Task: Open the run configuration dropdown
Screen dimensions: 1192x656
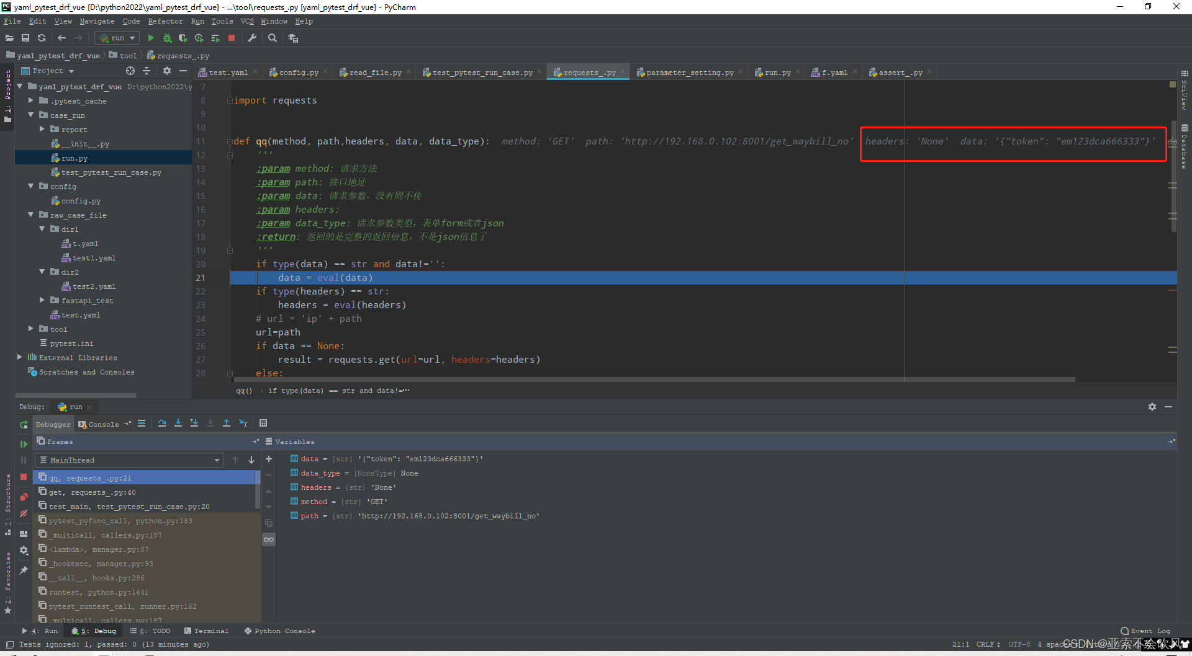Action: (x=117, y=38)
